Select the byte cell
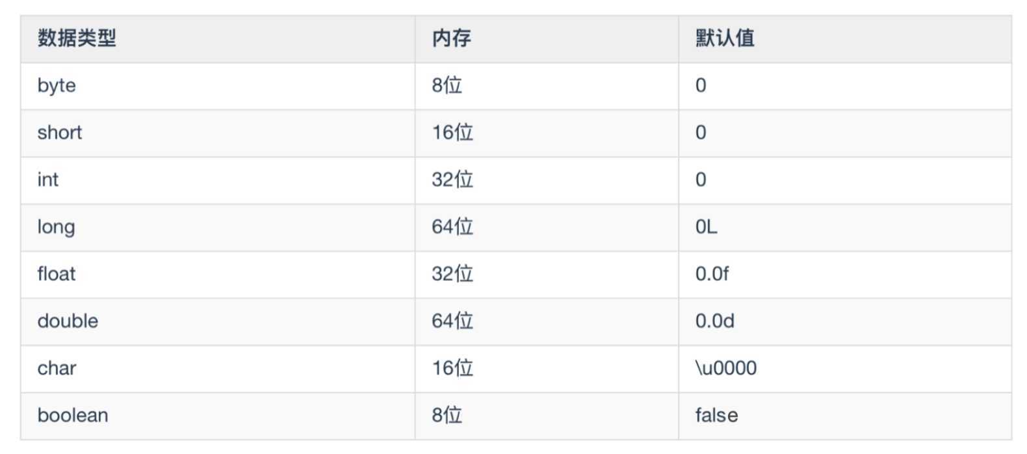This screenshot has width=1027, height=454. point(57,86)
